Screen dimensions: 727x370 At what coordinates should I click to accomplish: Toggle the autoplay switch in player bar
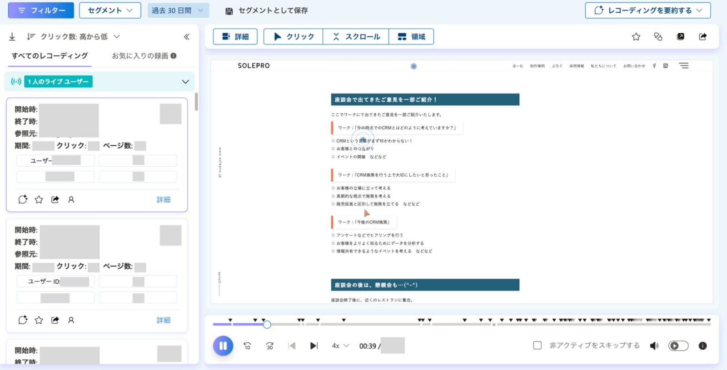[x=678, y=346]
